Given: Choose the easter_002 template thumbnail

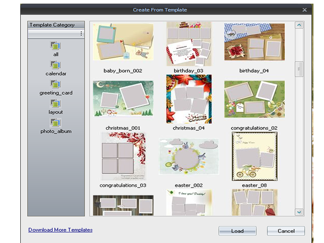Looking at the screenshot, I should click(189, 156).
